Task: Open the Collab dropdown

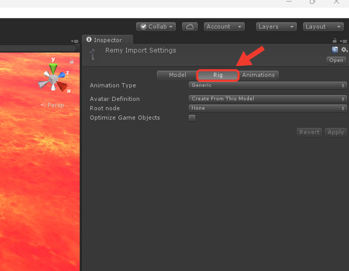Action: pyautogui.click(x=156, y=27)
